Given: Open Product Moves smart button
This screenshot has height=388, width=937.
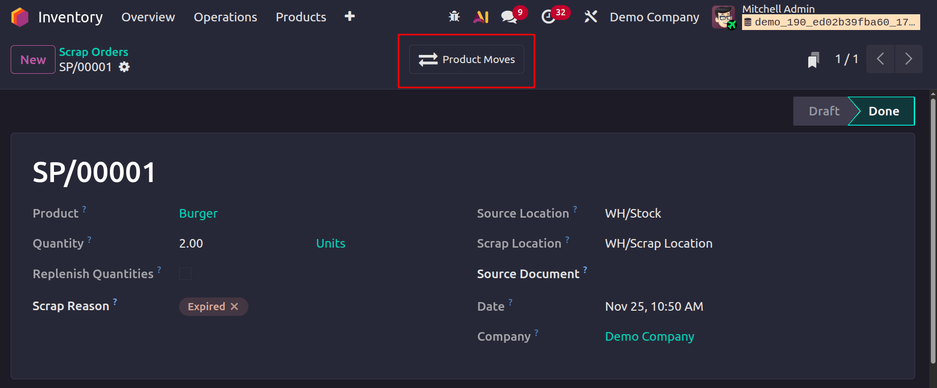Looking at the screenshot, I should (x=467, y=59).
